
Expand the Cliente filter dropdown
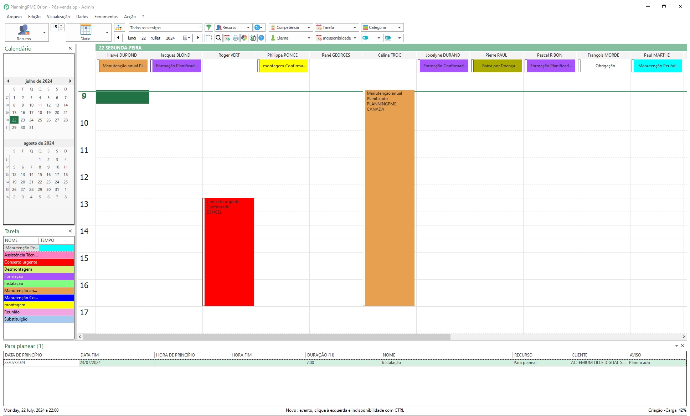tap(309, 38)
